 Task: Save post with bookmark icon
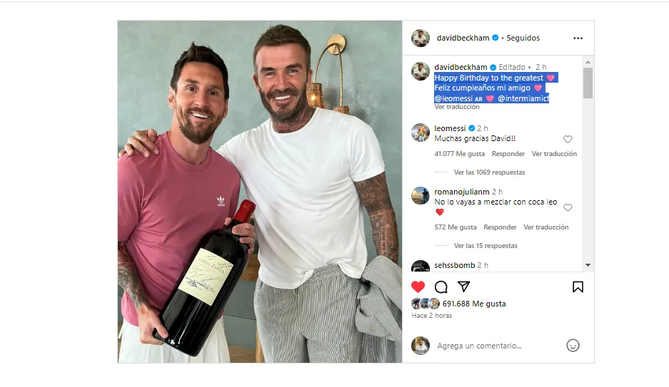[578, 287]
